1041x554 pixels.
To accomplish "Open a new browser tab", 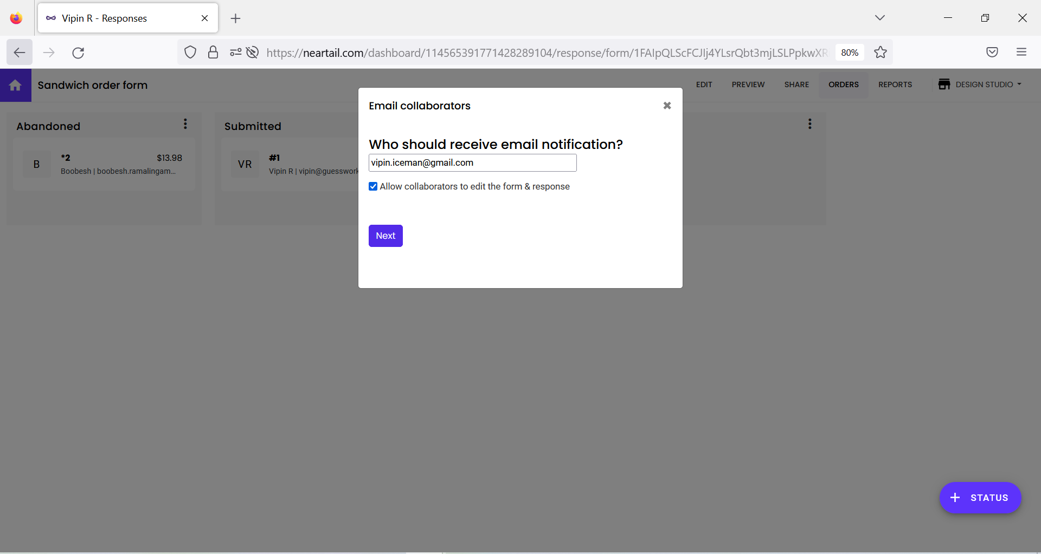I will (x=235, y=18).
